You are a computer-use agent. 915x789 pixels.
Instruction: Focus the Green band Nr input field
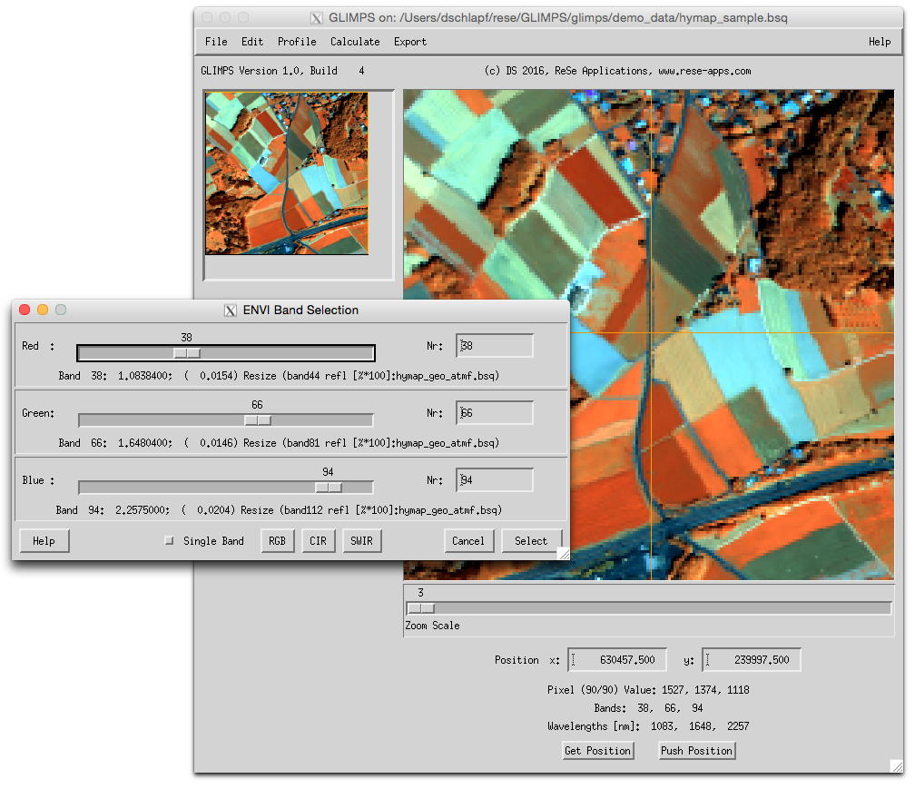pyautogui.click(x=494, y=412)
